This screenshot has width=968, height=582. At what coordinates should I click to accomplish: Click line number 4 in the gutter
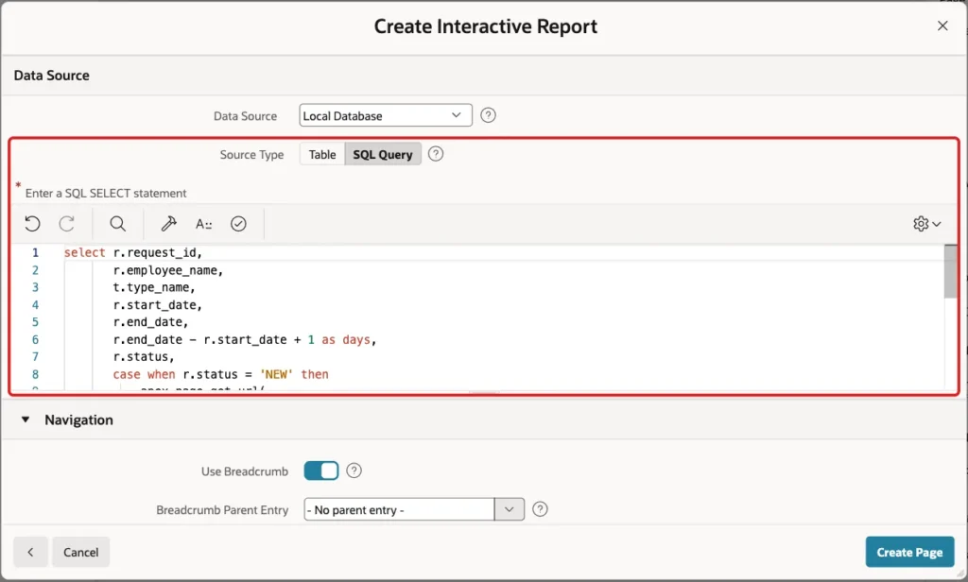pos(35,305)
